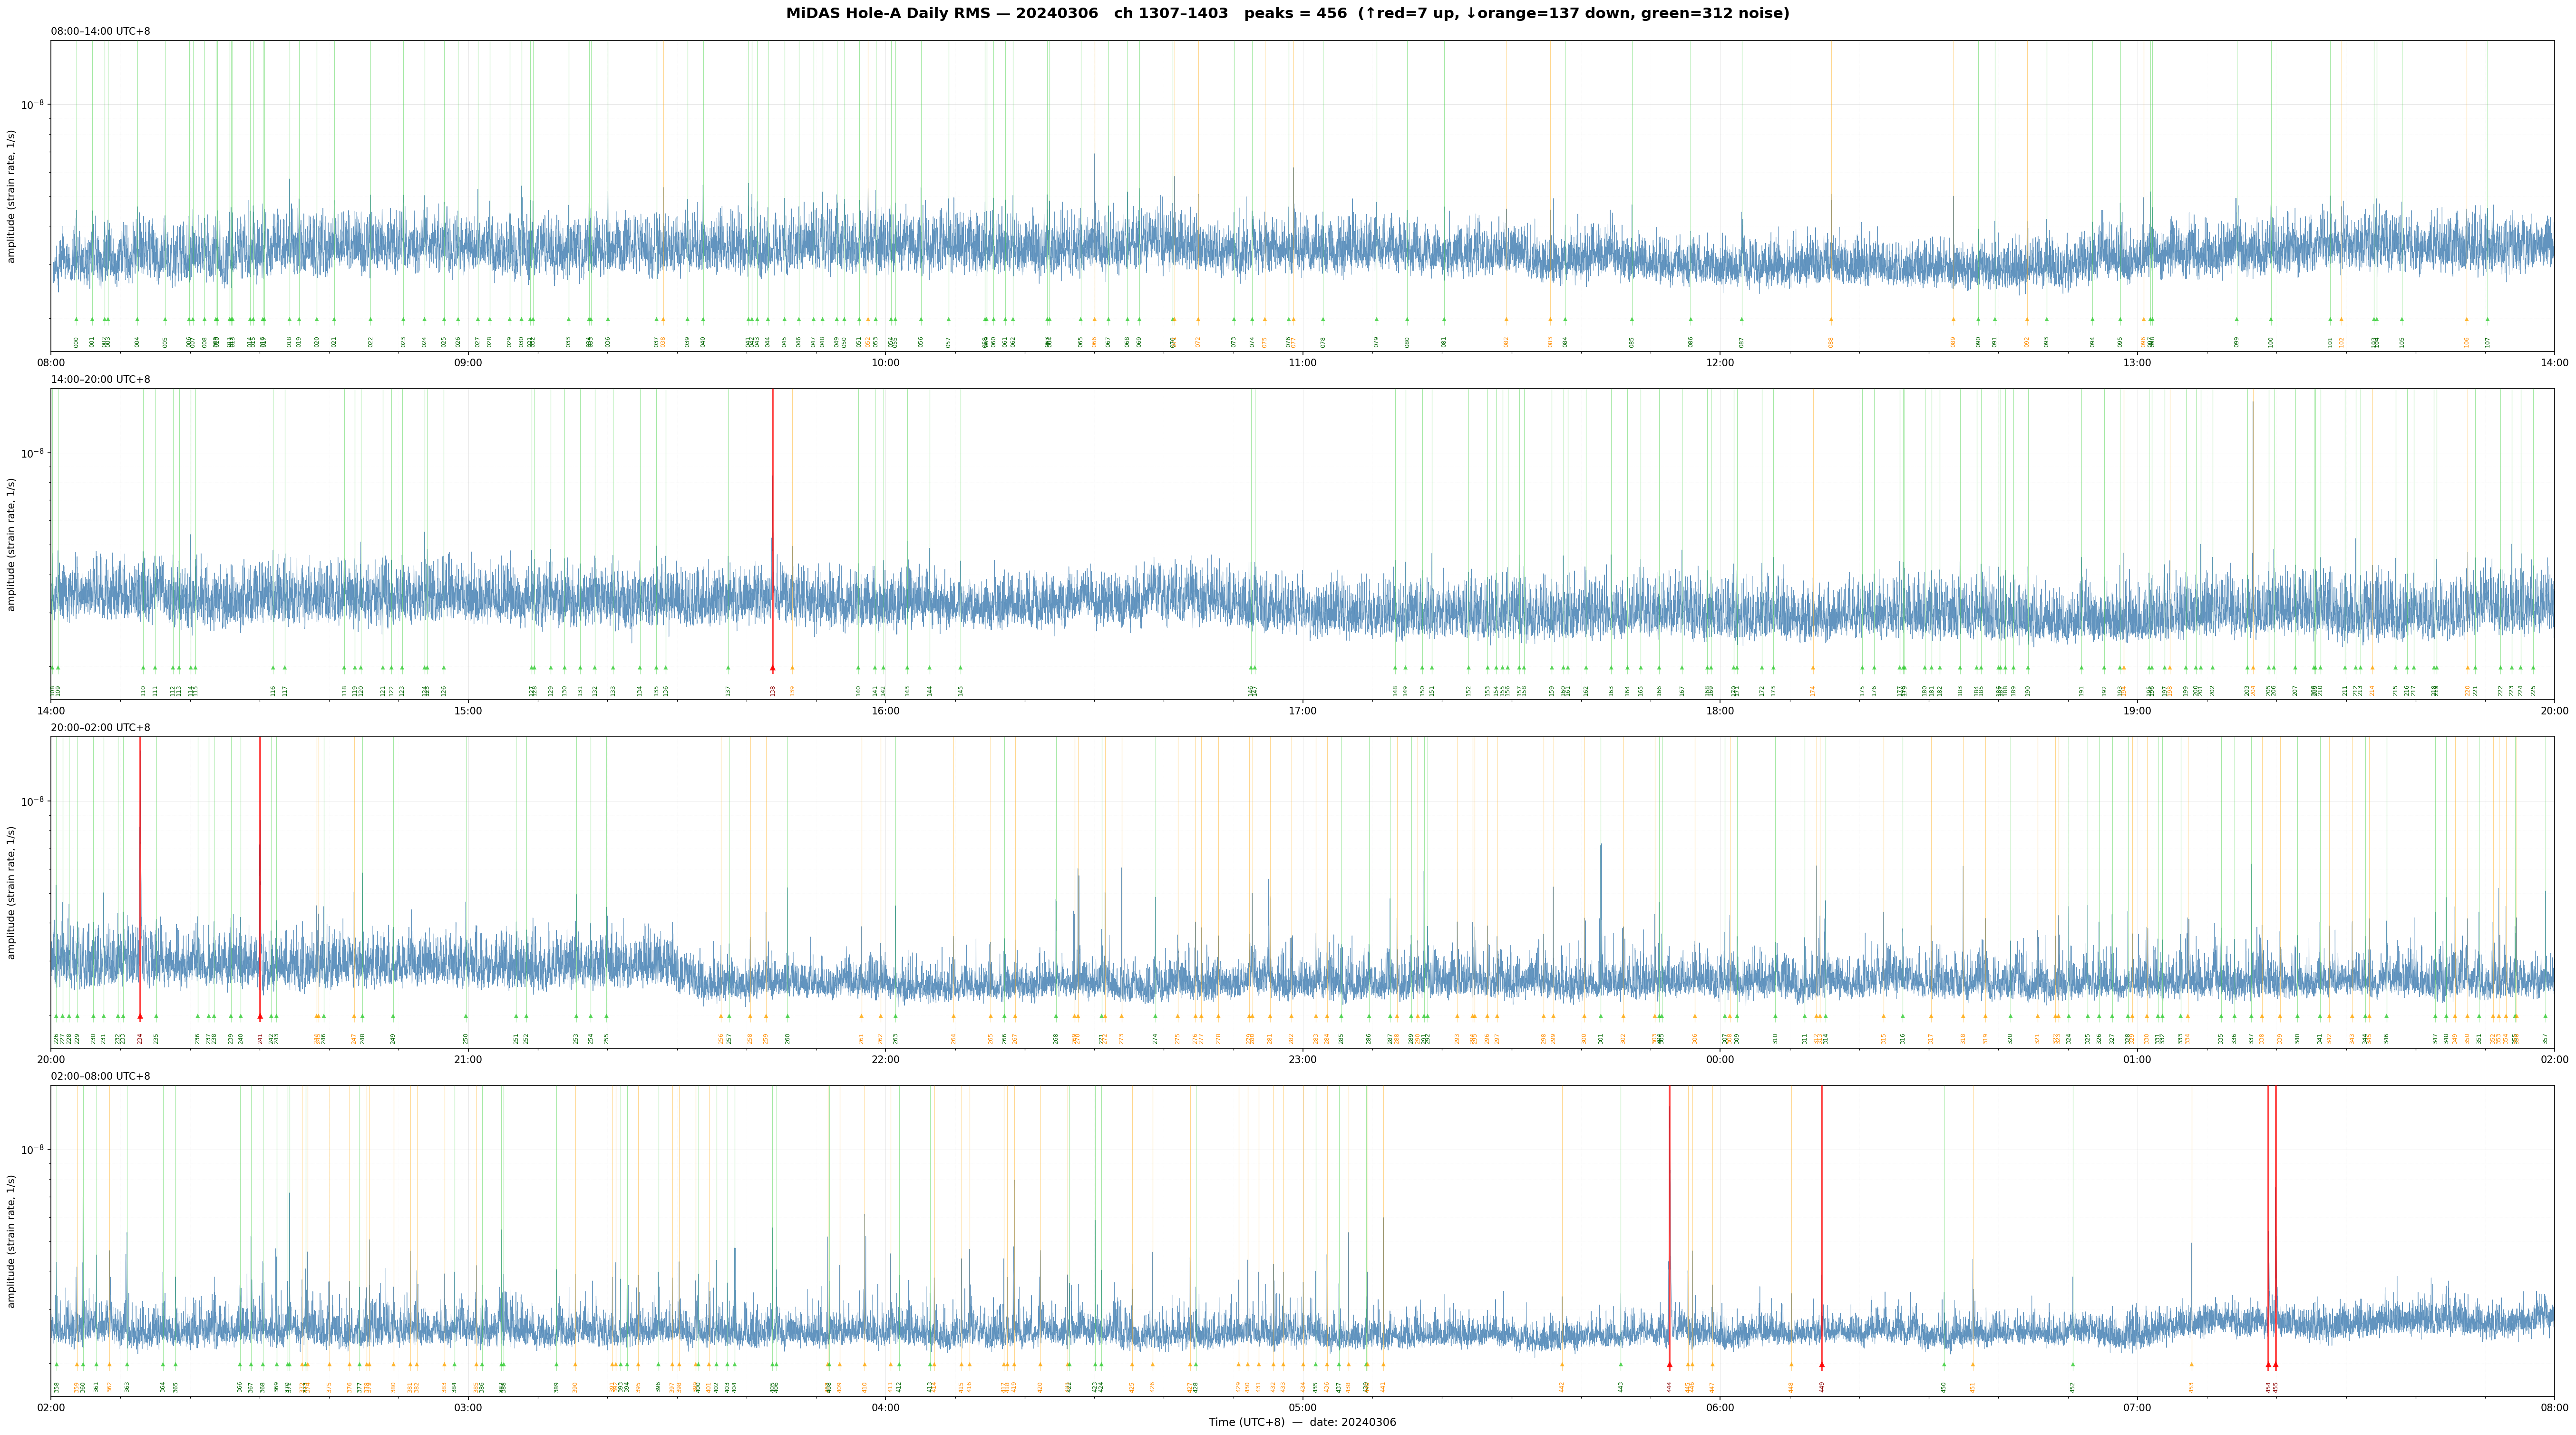Select the amplitude axis label of the 14:00–20:00 panel
Image resolution: width=2576 pixels, height=1435 pixels.
(12, 544)
